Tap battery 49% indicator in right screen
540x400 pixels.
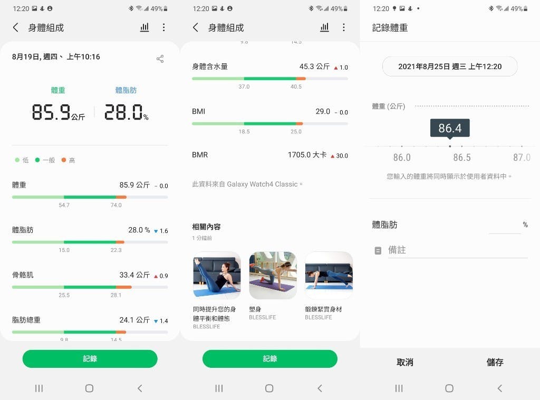pos(519,8)
